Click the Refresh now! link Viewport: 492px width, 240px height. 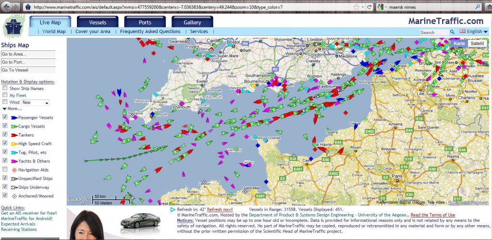[220, 209]
